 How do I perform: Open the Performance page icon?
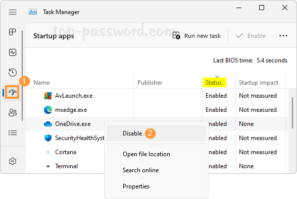13,52
